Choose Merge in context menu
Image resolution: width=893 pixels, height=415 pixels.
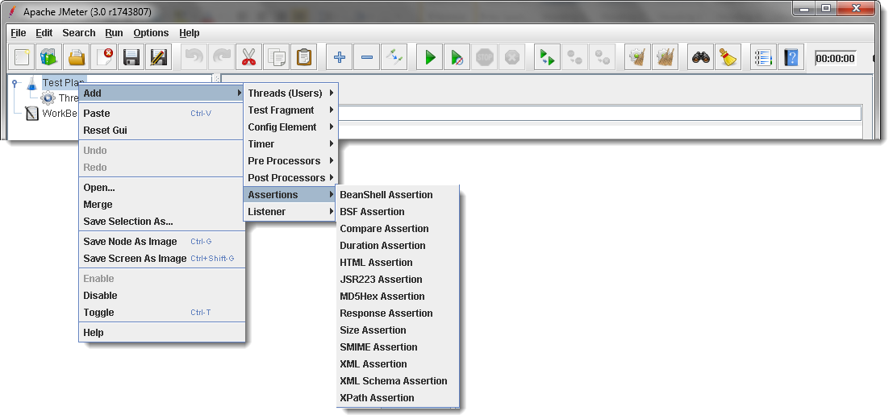click(162, 205)
